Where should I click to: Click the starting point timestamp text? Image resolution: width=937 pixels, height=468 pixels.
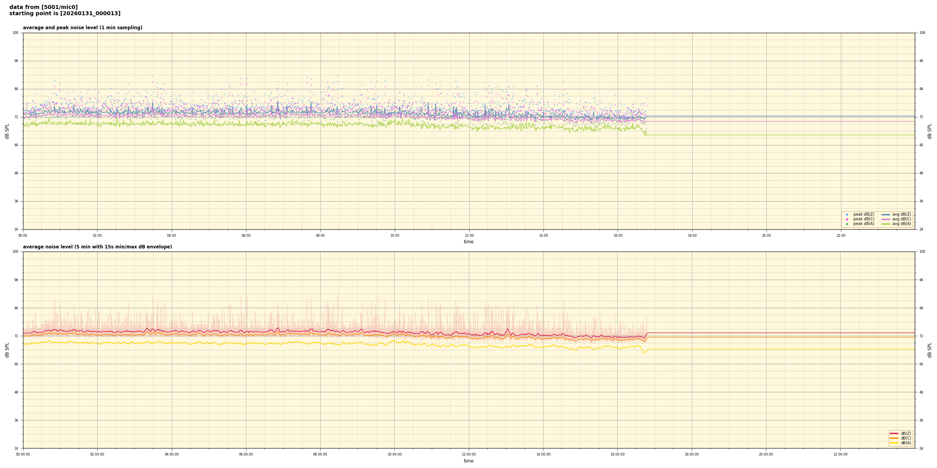click(x=65, y=13)
